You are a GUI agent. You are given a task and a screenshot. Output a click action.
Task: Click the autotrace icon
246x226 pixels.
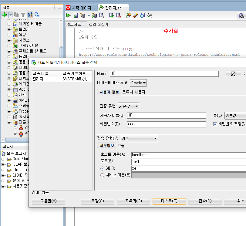pos(94,15)
